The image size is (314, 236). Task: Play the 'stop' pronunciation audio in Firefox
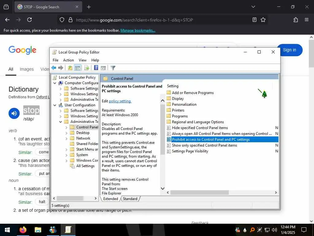click(x=14, y=113)
